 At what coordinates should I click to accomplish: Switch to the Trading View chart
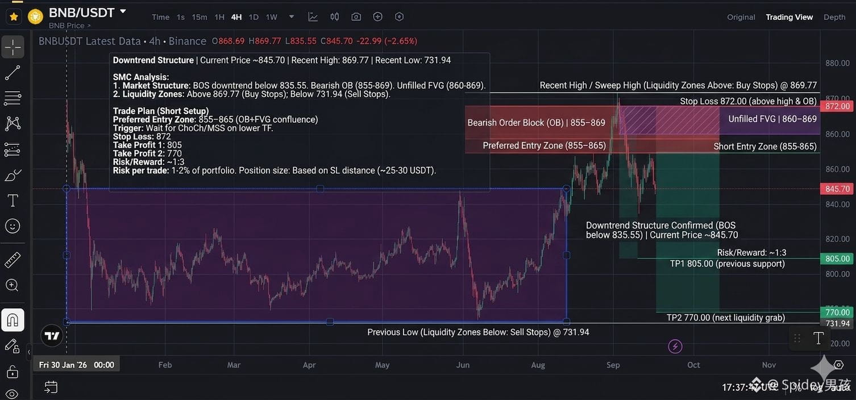pyautogui.click(x=789, y=17)
